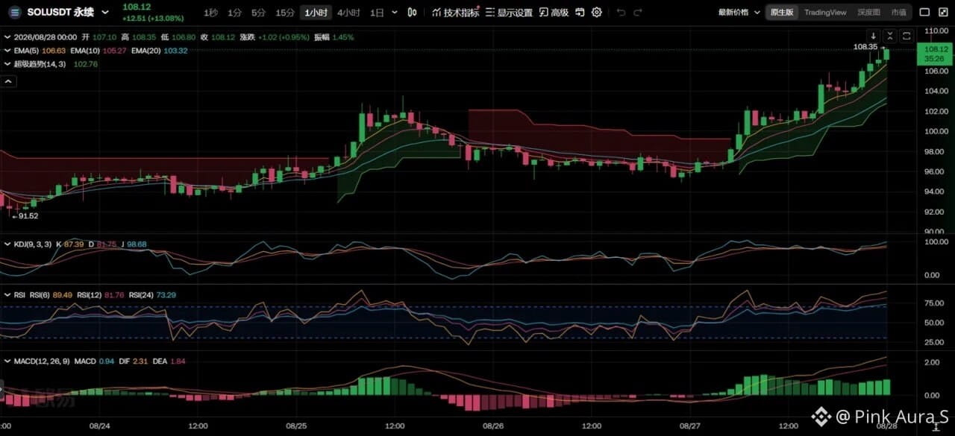Click the RSI(6) value 89.49

pyautogui.click(x=63, y=295)
